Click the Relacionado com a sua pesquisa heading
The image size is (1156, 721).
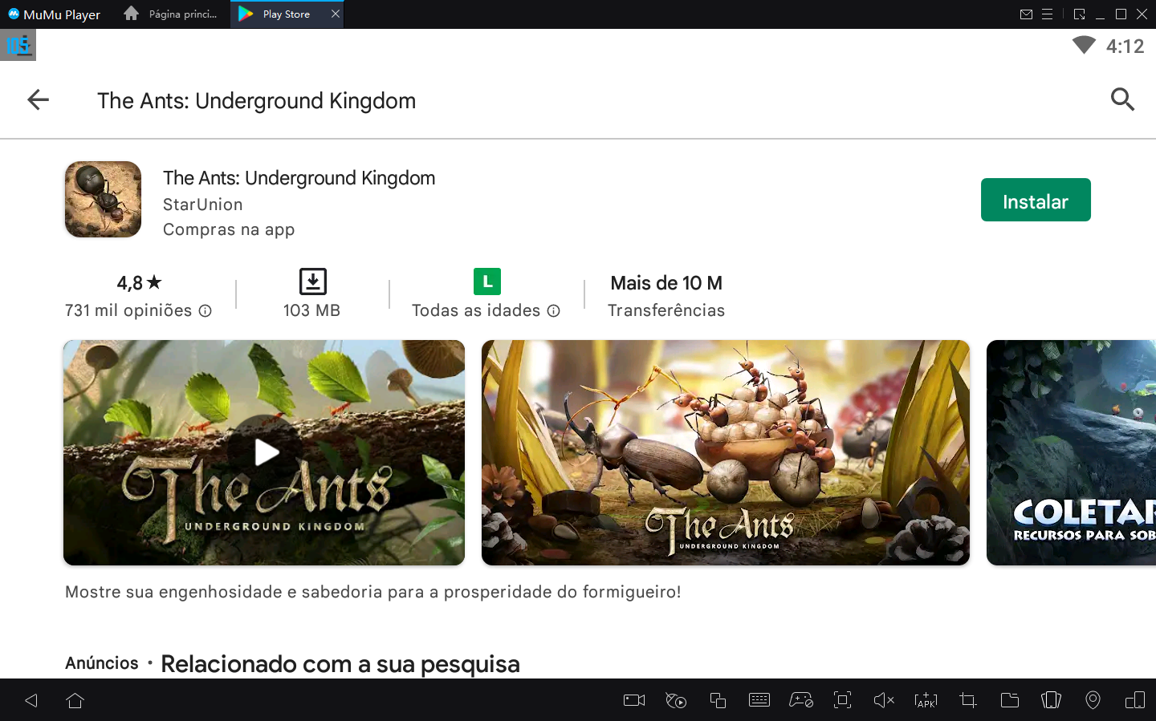[340, 664]
